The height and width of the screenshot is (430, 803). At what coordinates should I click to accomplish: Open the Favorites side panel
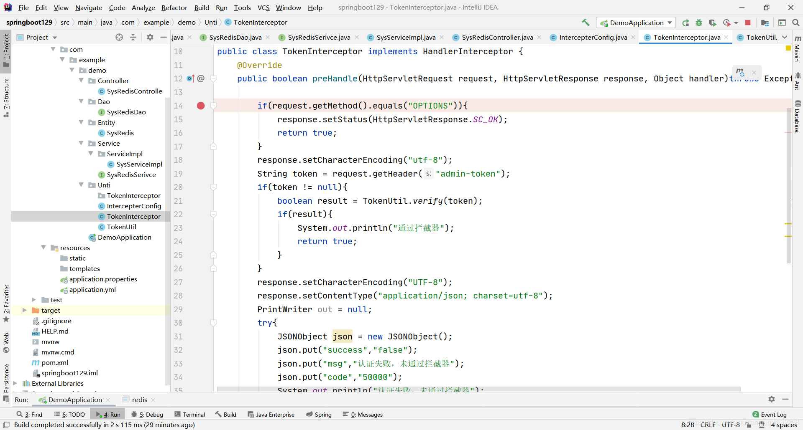pyautogui.click(x=6, y=303)
